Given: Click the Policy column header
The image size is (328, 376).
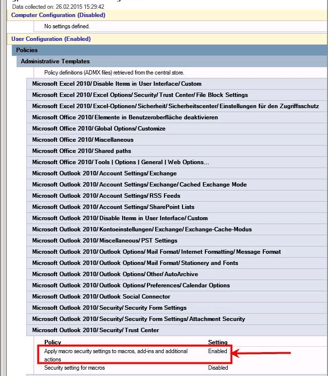Looking at the screenshot, I should click(x=53, y=342).
